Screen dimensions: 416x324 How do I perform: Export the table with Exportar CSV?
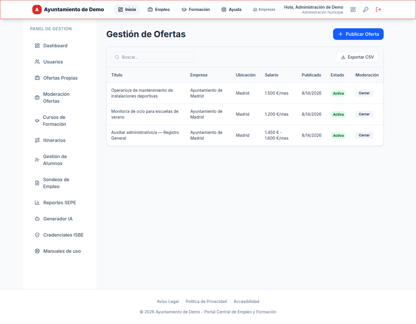pos(357,57)
